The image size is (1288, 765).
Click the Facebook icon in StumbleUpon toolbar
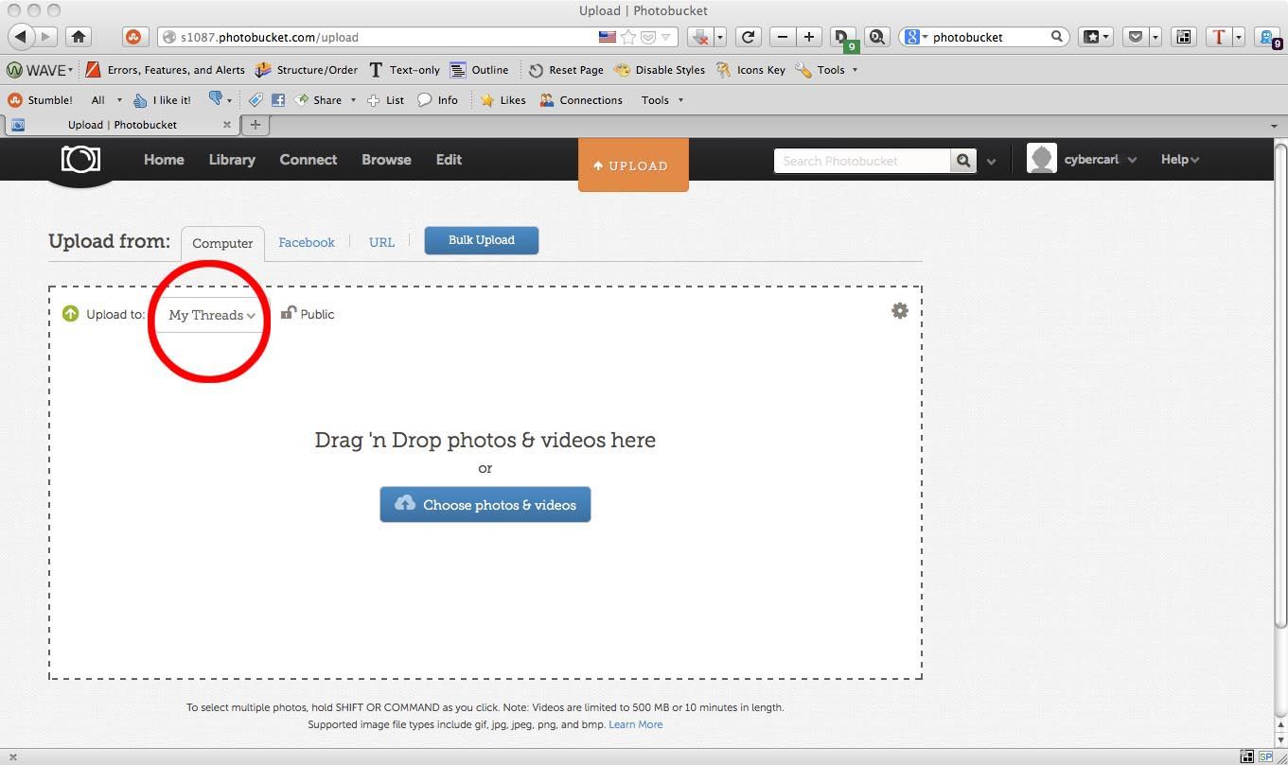[x=278, y=100]
